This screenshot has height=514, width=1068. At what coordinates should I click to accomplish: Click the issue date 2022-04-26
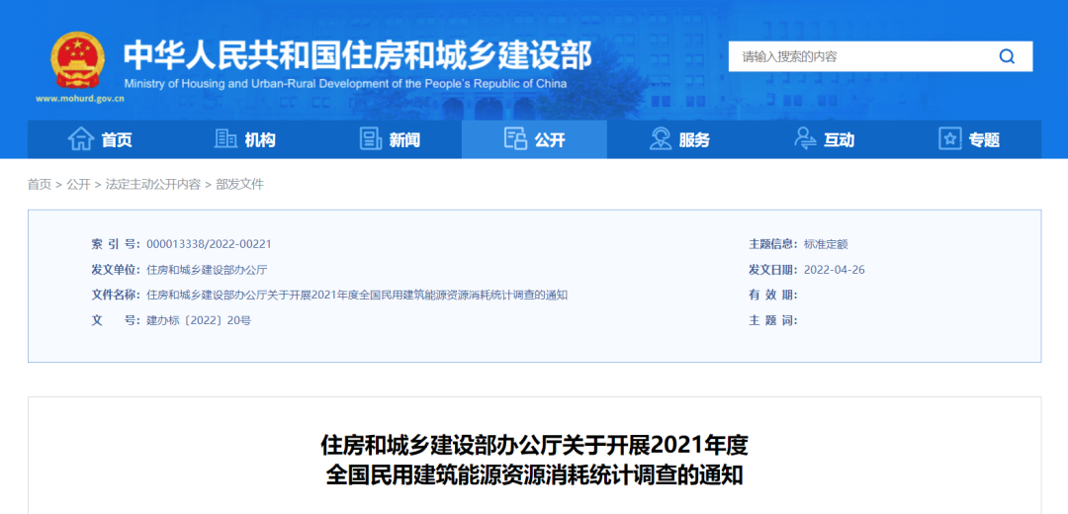click(835, 270)
